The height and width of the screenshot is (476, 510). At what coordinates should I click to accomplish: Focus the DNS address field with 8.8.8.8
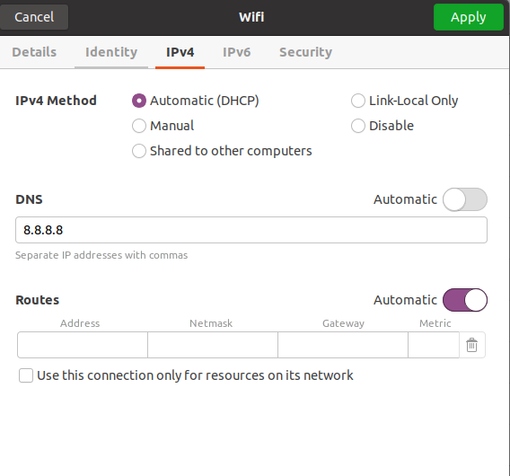click(x=251, y=230)
